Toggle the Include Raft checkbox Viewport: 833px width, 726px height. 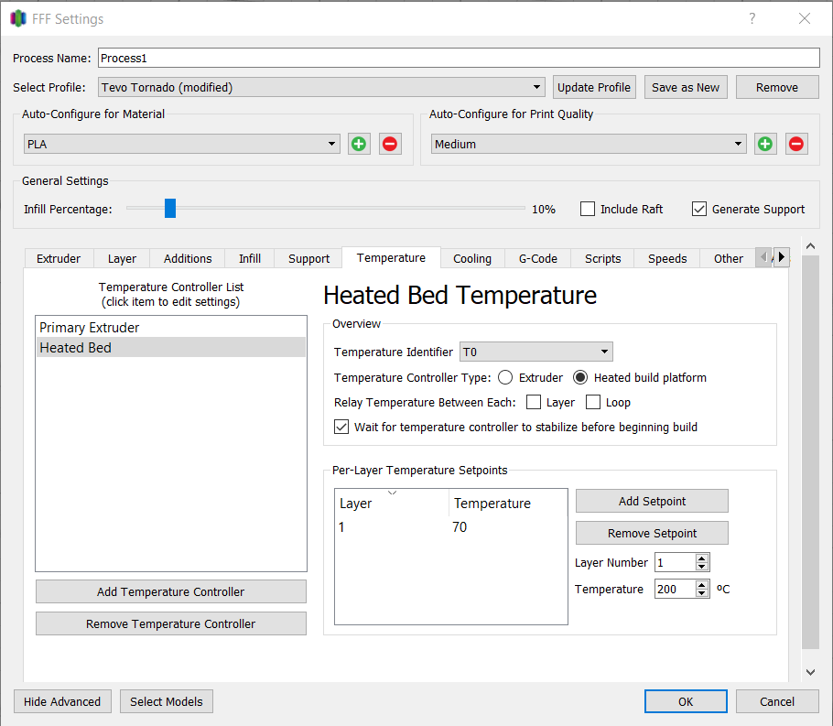click(588, 209)
